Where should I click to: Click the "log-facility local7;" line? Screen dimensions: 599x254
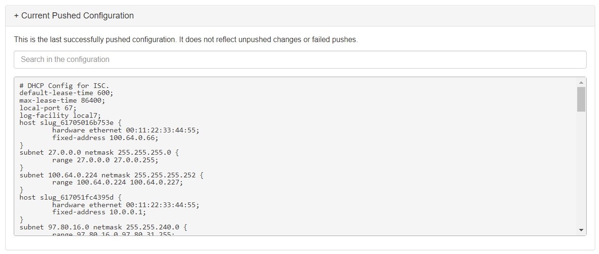(x=60, y=115)
